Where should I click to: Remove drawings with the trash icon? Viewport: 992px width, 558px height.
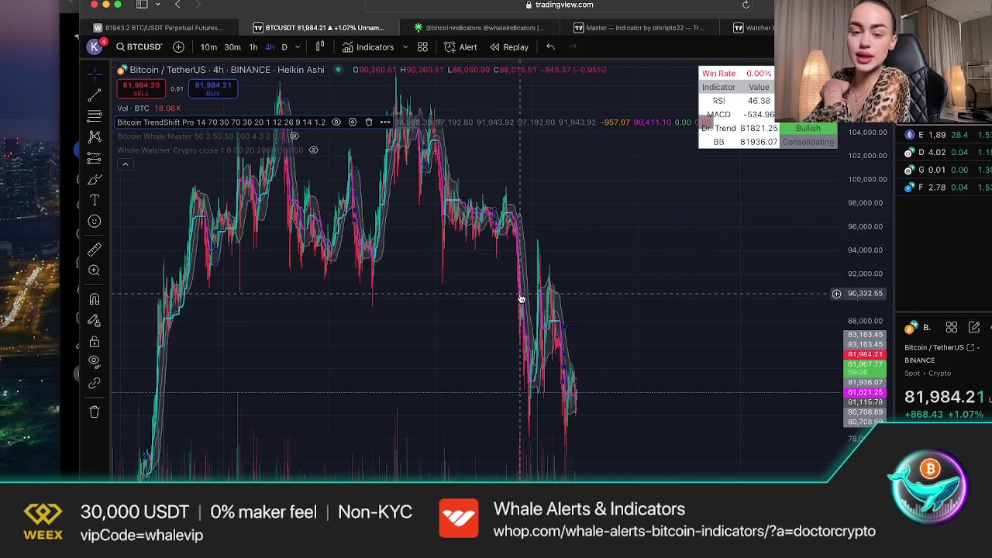coord(95,412)
